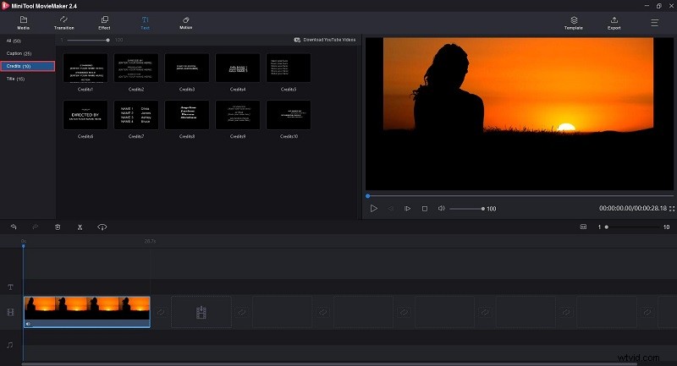Split clip with the scissors icon
The height and width of the screenshot is (366, 677).
80,227
